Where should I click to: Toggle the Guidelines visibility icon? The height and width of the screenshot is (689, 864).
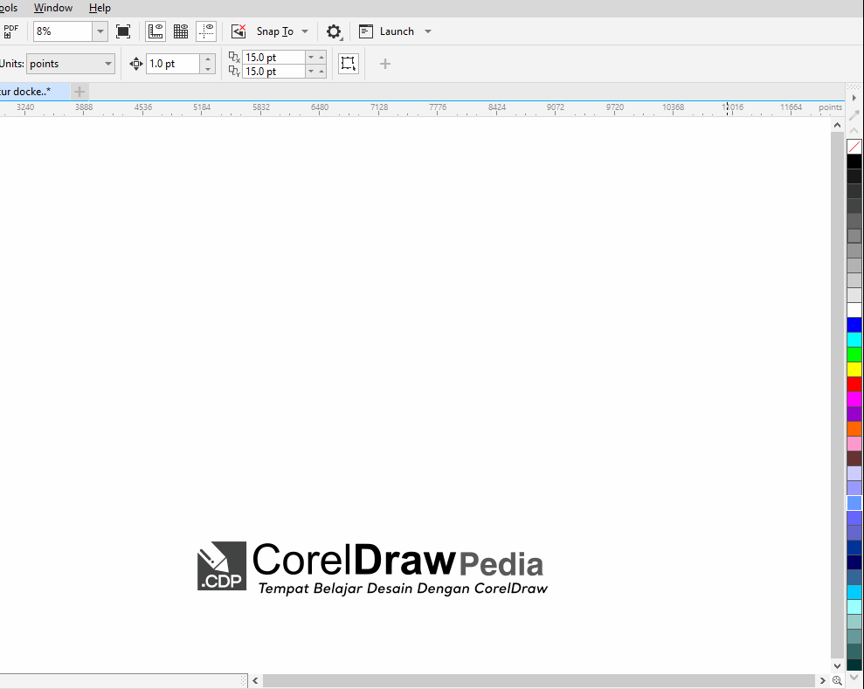coord(206,31)
